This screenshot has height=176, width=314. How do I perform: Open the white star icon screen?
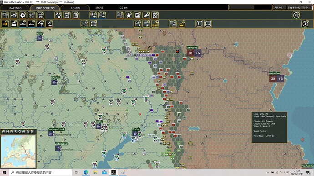[129, 15]
